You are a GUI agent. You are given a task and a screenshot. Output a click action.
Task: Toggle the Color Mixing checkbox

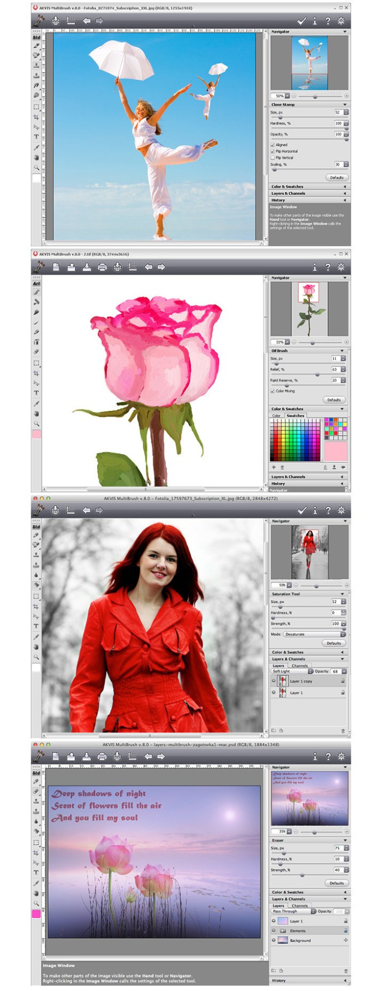(273, 391)
